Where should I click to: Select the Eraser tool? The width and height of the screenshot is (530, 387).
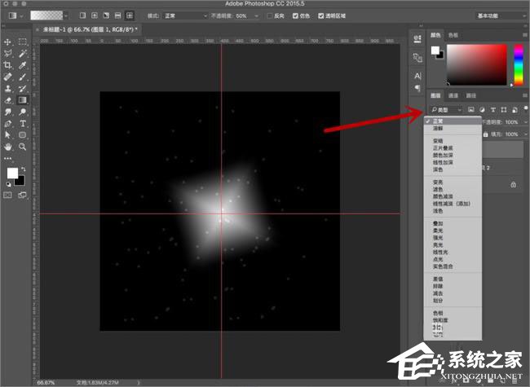click(x=7, y=100)
